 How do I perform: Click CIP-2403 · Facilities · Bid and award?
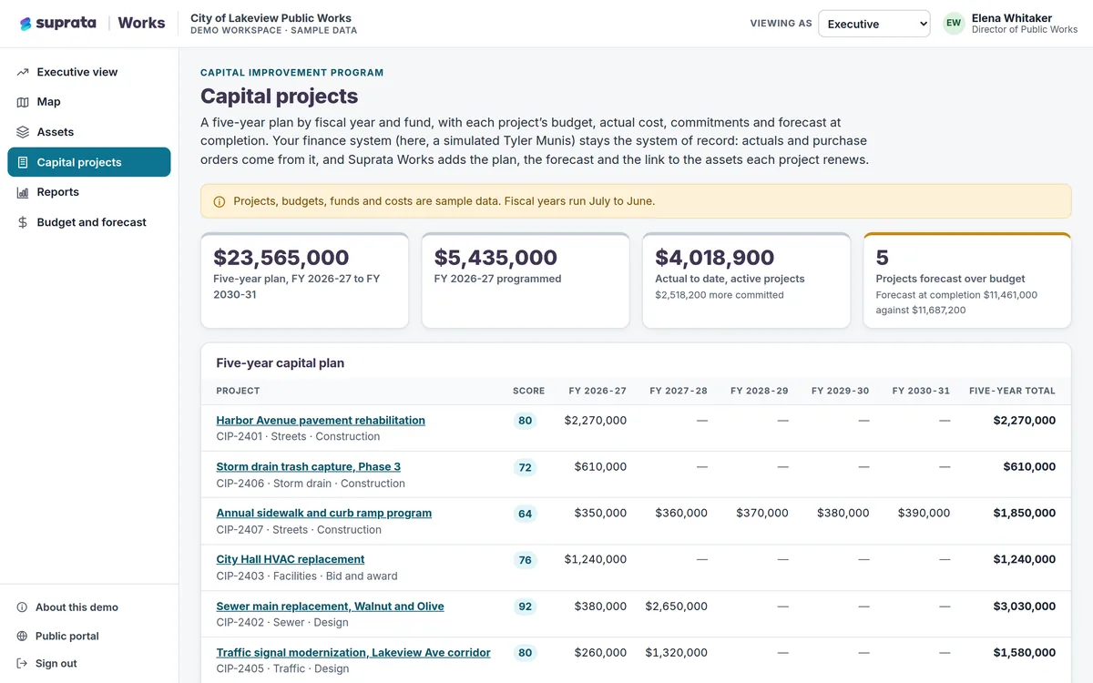(307, 576)
